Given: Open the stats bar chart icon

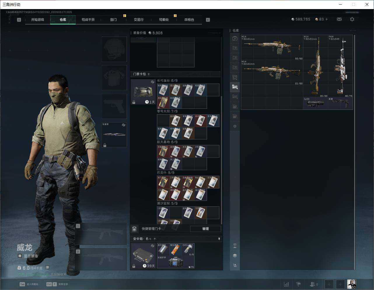Looking at the screenshot, I should click(286, 284).
